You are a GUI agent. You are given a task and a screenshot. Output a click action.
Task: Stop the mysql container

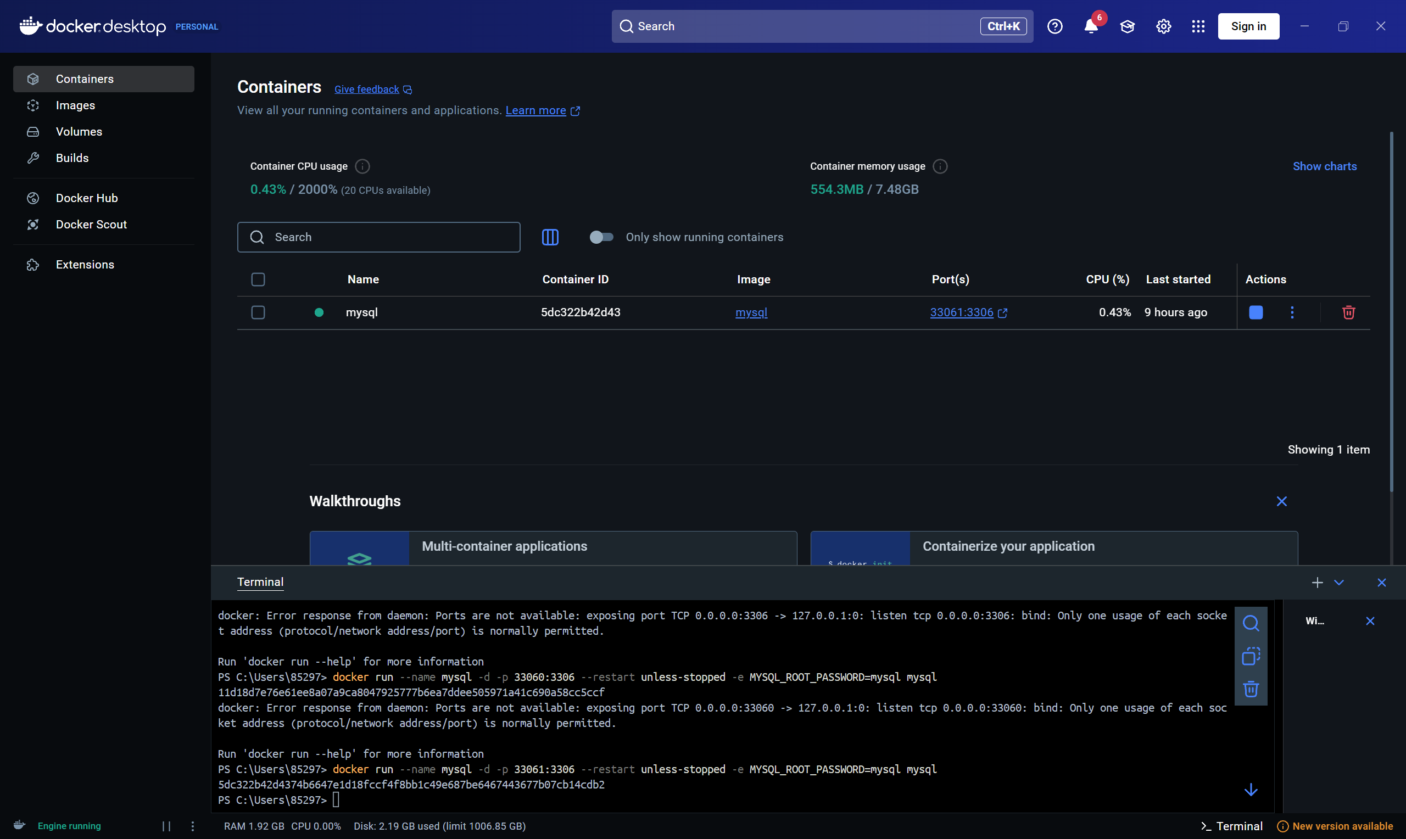point(1256,312)
